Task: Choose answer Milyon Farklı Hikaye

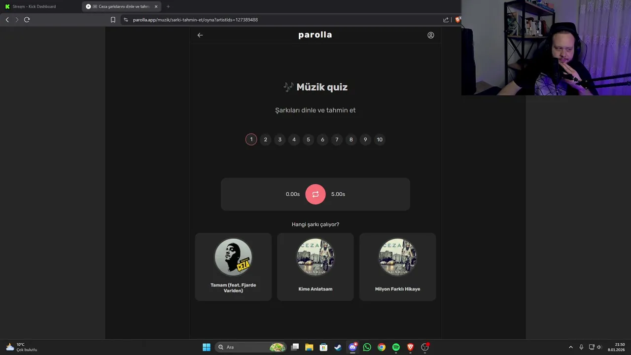Action: coord(397,267)
